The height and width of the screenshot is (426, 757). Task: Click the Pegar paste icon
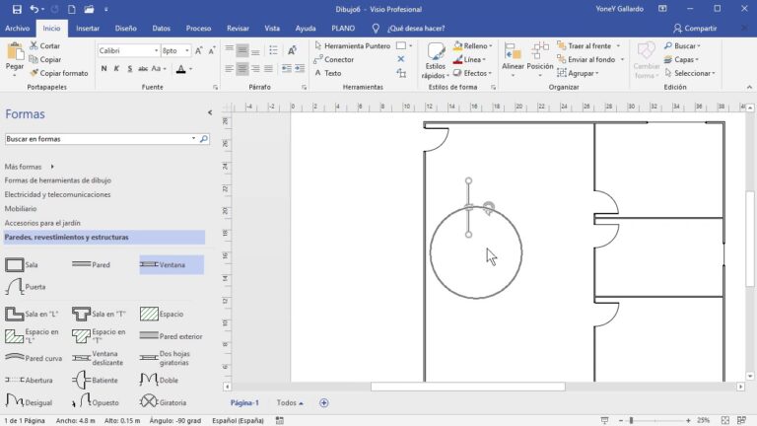coord(15,50)
